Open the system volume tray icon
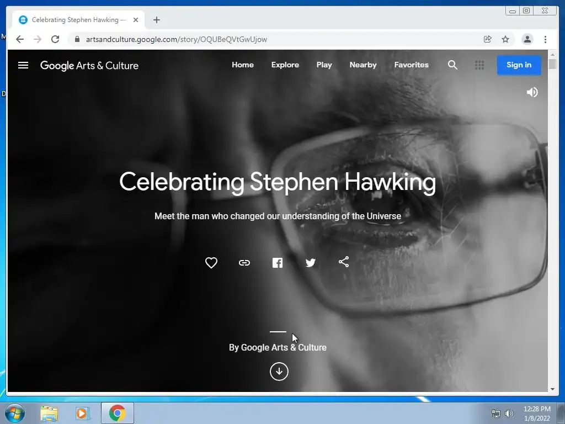565x424 pixels. [x=509, y=413]
